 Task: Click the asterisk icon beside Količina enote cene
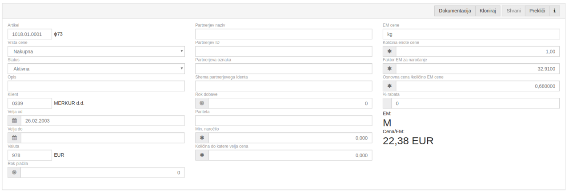389,51
